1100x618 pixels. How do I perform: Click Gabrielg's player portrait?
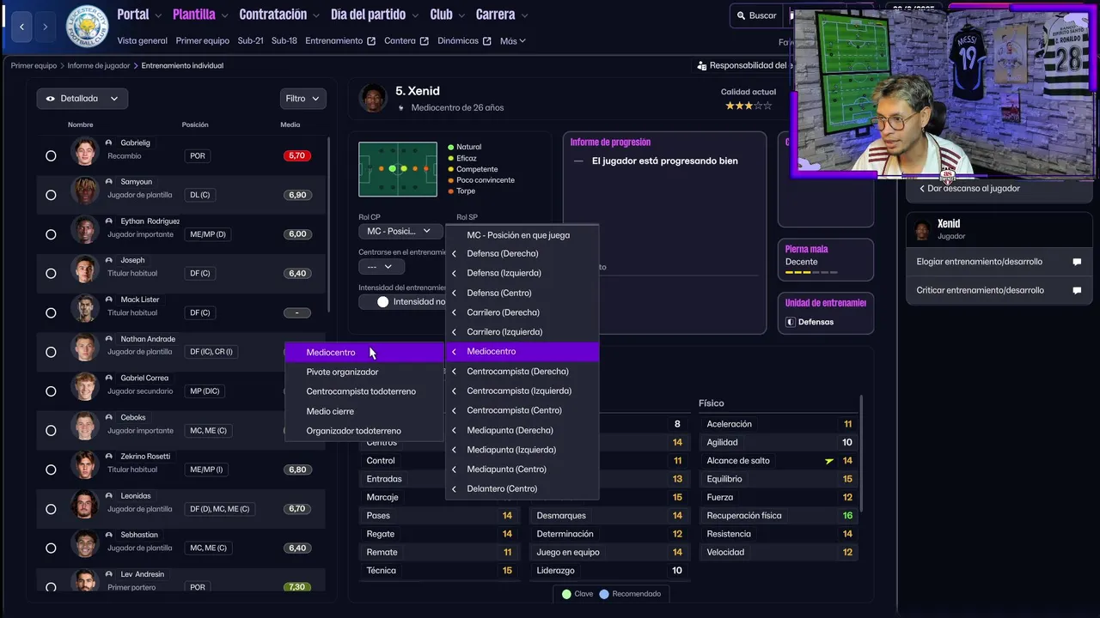[85, 151]
